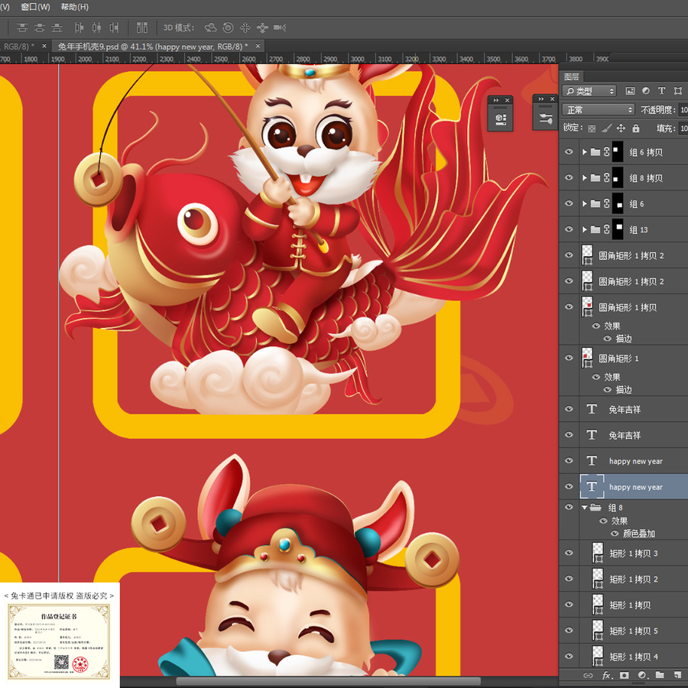Image resolution: width=688 pixels, height=688 pixels.
Task: Toggle lock all padlock icon
Action: coord(636,128)
